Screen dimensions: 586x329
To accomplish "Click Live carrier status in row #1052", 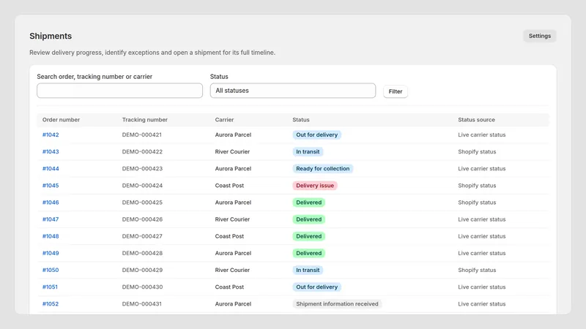I will pyautogui.click(x=482, y=304).
